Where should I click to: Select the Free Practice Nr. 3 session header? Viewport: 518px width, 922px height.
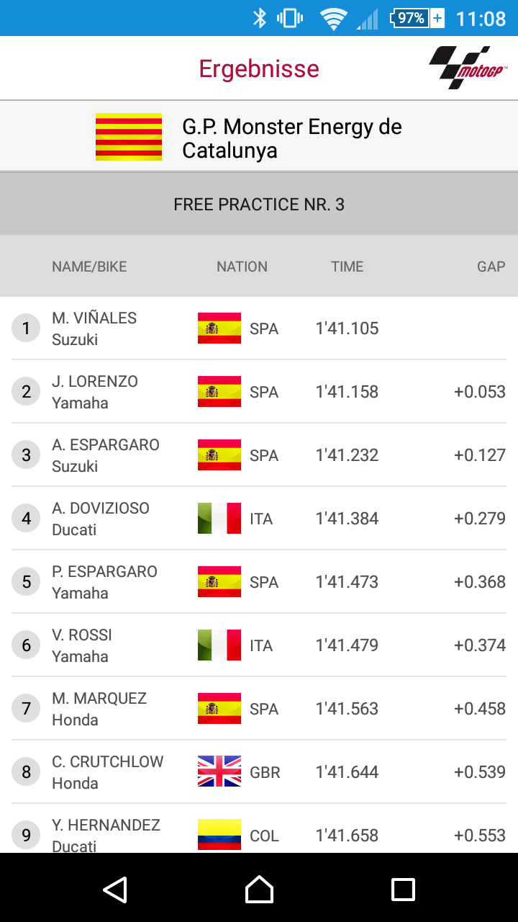(259, 205)
